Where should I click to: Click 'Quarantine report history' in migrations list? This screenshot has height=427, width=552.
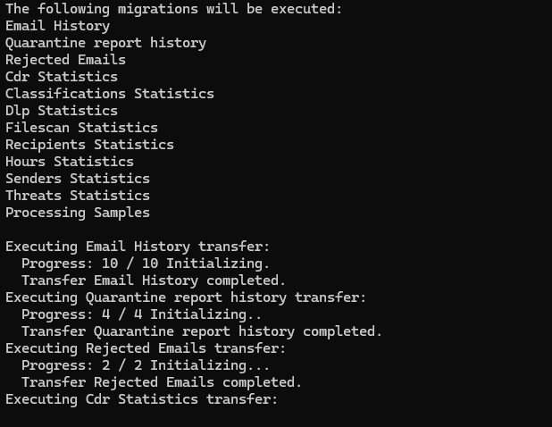click(x=105, y=43)
